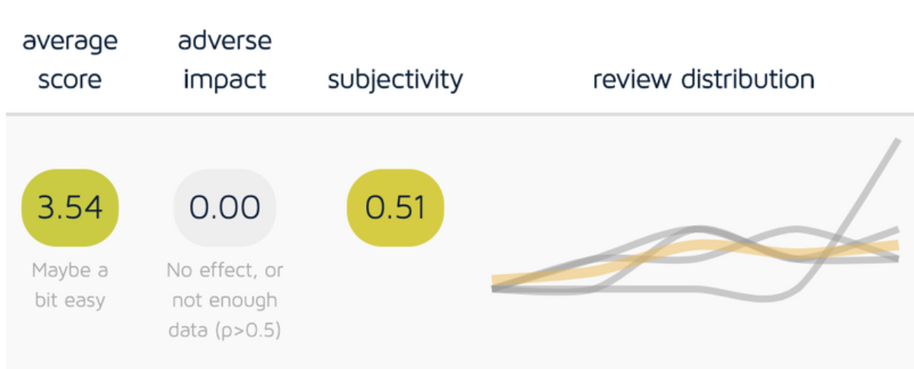Image resolution: width=914 pixels, height=369 pixels.
Task: Click the adverse impact column header
Action: [x=225, y=60]
